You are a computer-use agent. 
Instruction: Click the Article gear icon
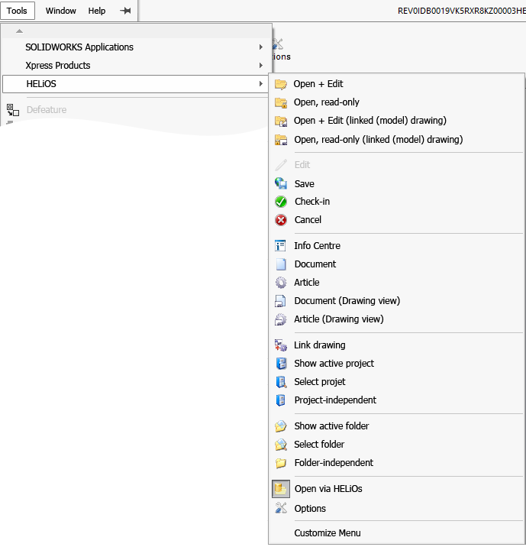[281, 283]
